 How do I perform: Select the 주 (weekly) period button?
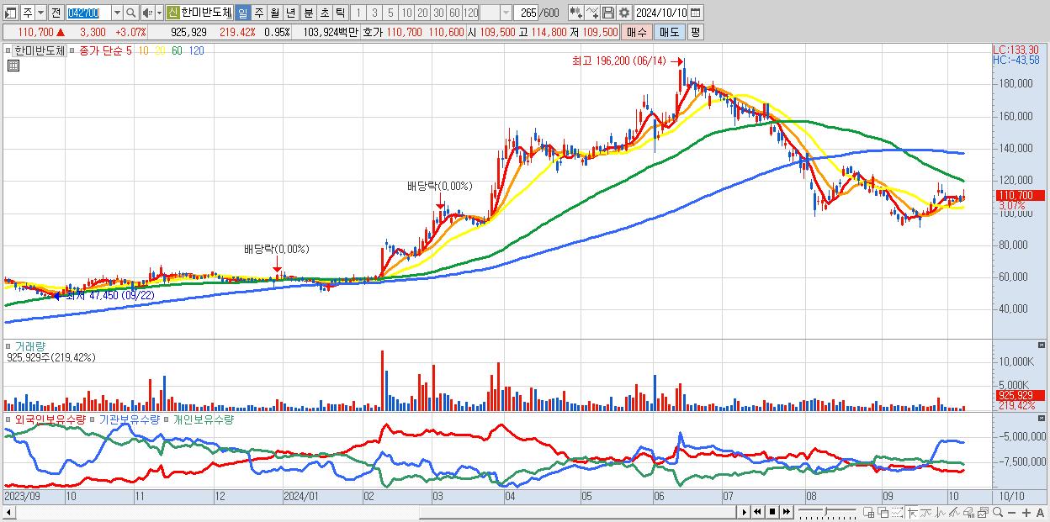click(x=258, y=13)
